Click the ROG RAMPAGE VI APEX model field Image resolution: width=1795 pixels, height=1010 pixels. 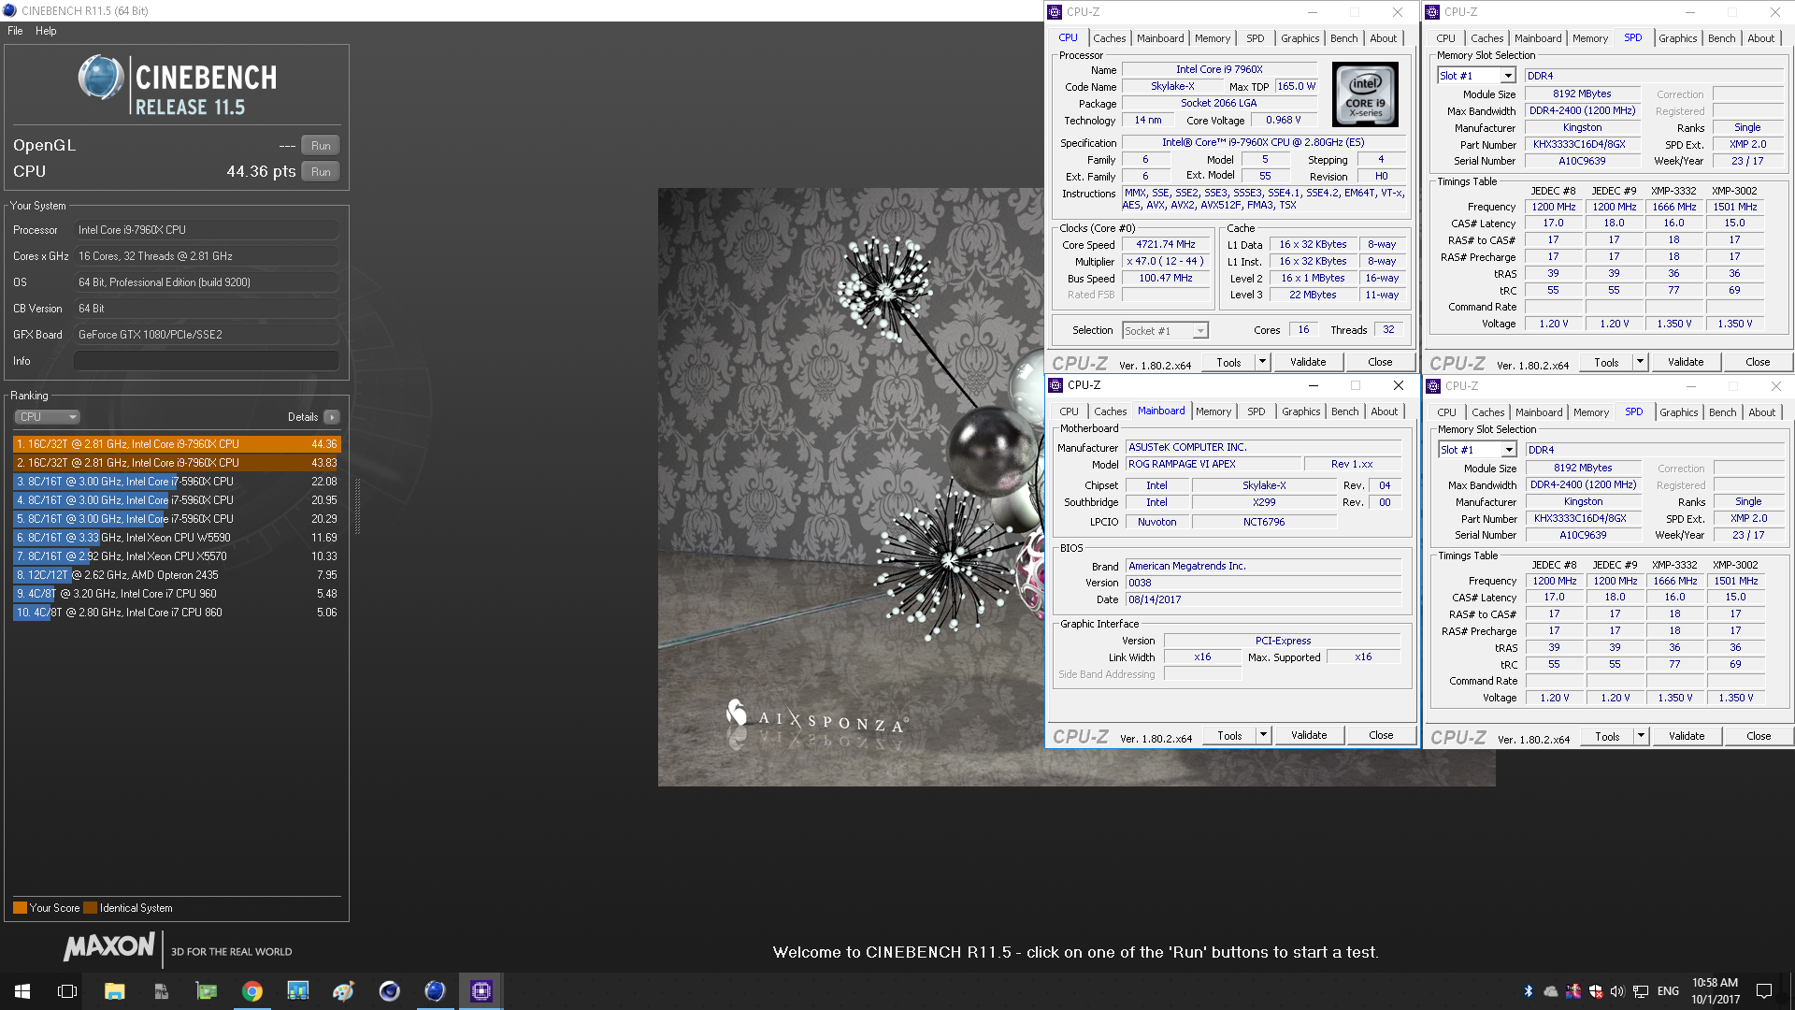click(x=1213, y=464)
